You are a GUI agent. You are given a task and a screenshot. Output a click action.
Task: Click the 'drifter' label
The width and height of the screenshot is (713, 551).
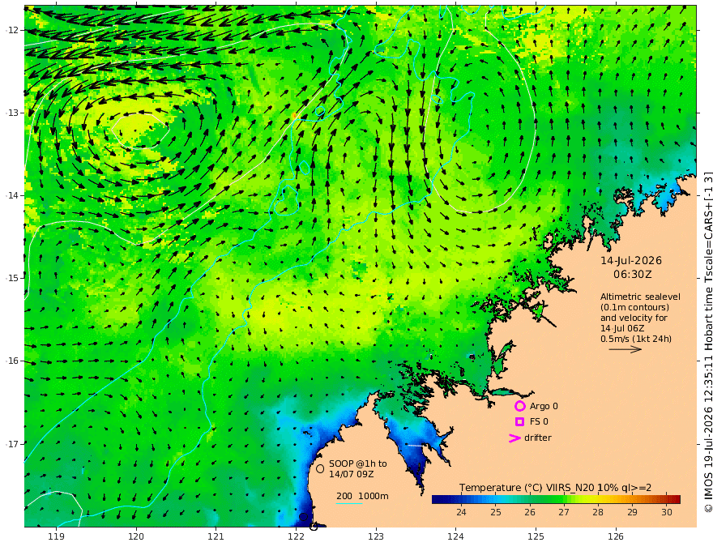538,438
